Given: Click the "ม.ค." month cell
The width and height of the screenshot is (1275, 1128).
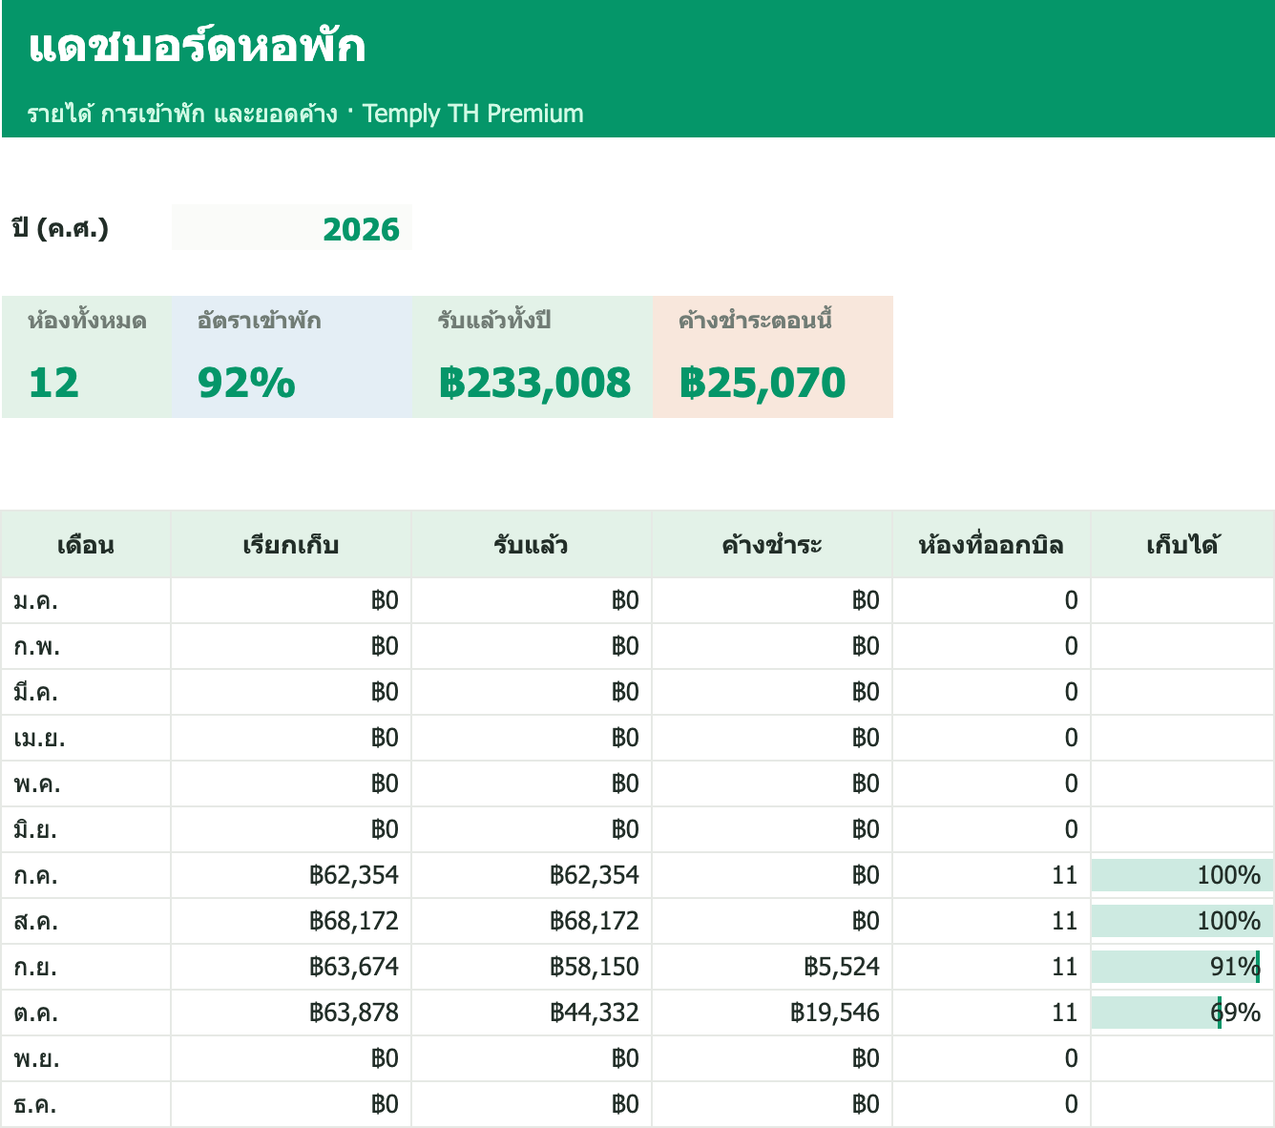Looking at the screenshot, I should [86, 600].
